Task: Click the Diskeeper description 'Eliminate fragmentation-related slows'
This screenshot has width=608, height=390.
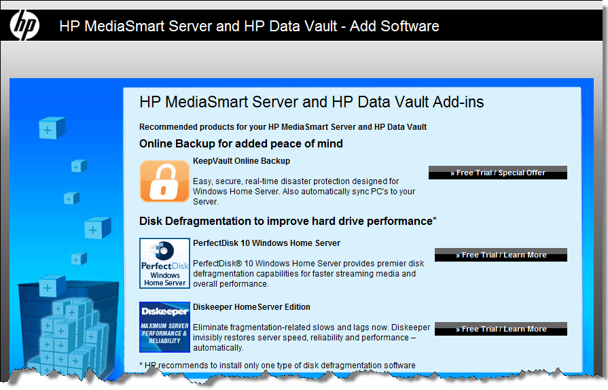Action: (x=311, y=338)
